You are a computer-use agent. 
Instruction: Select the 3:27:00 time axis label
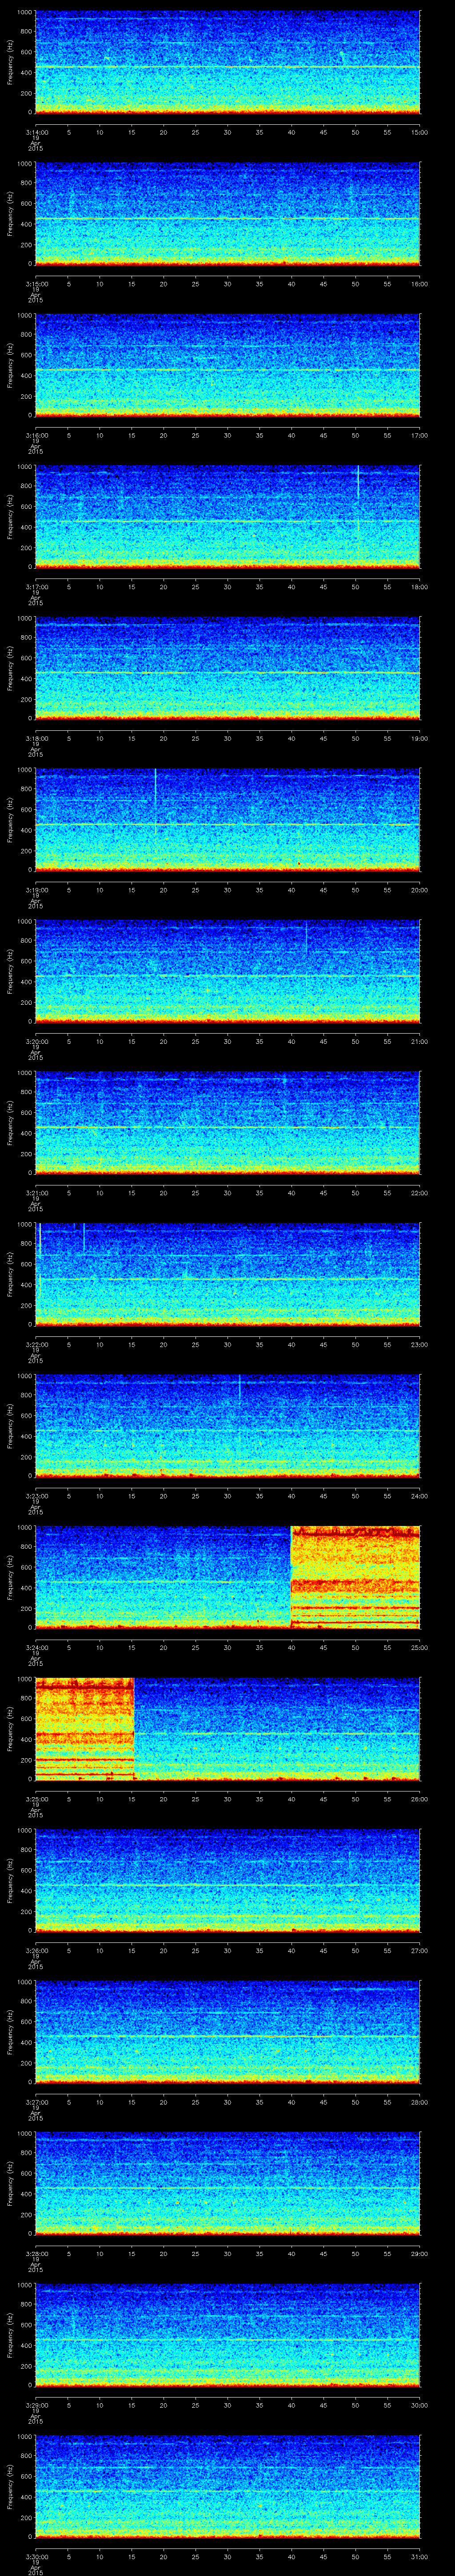tap(36, 2102)
